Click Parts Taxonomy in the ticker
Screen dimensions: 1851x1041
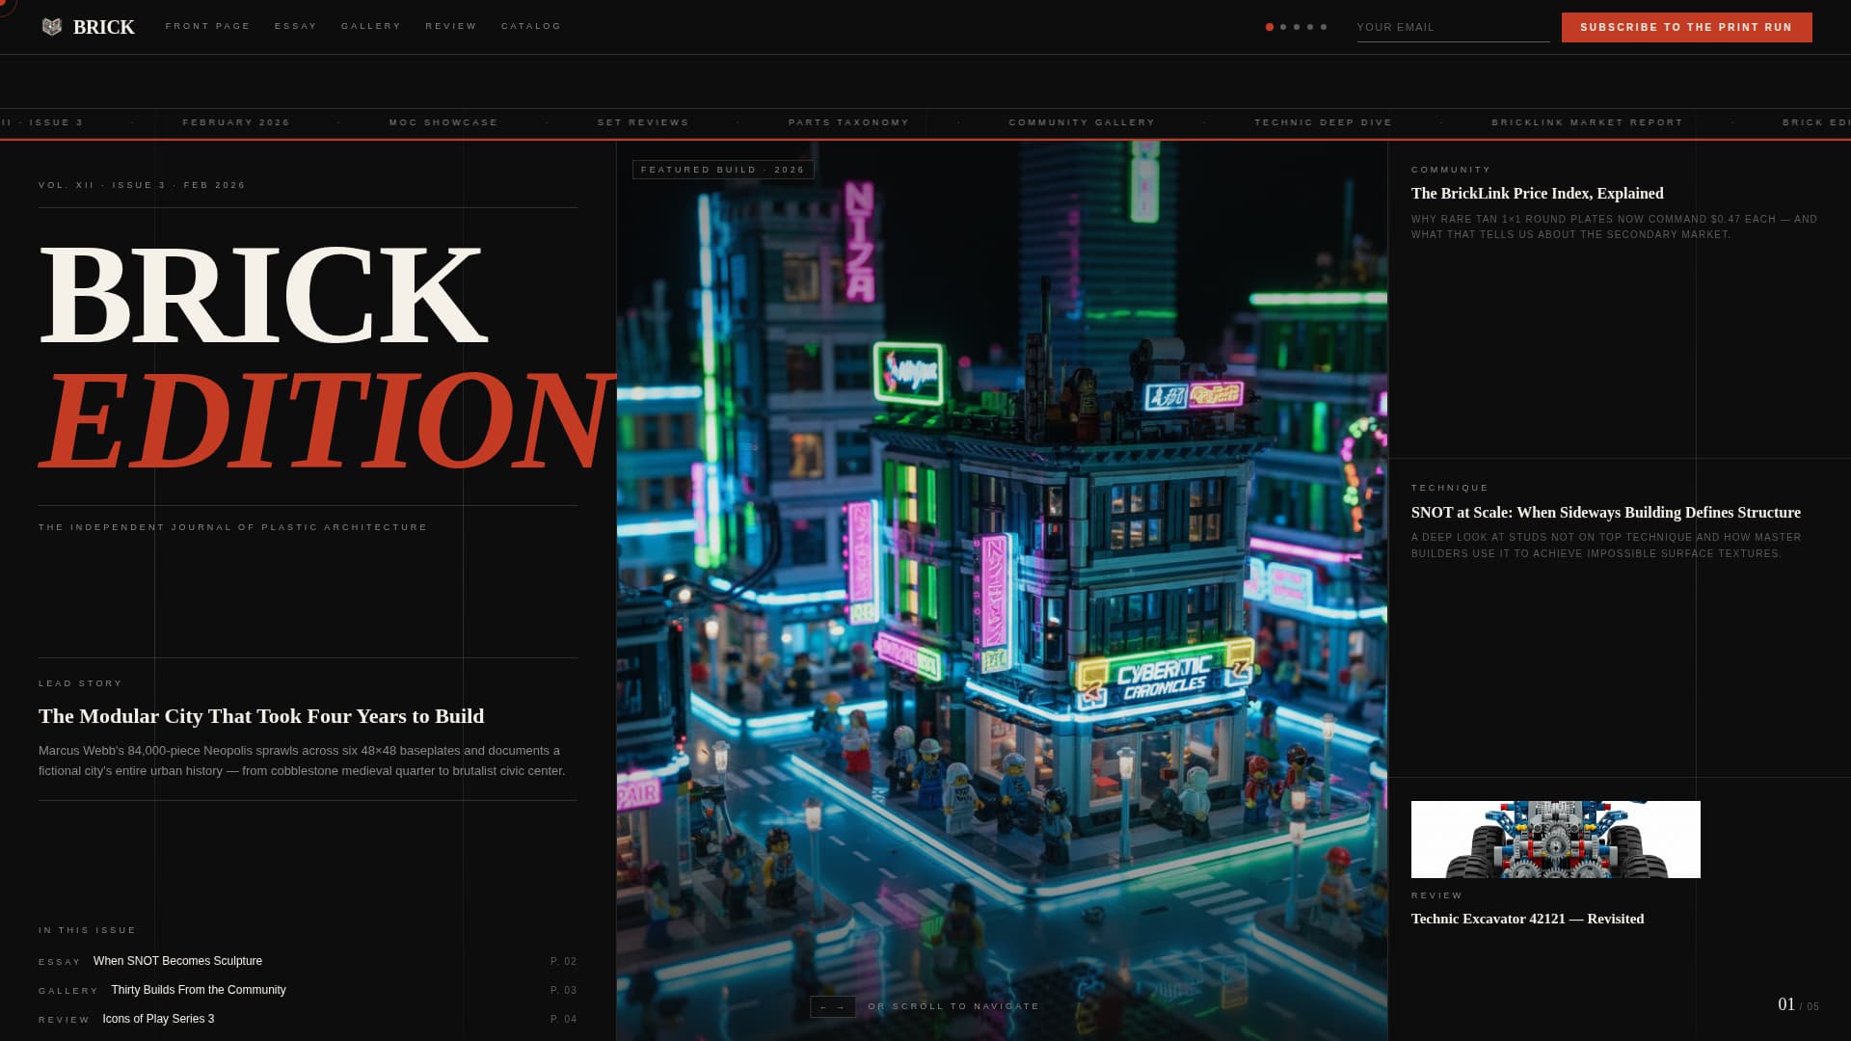pyautogui.click(x=848, y=122)
